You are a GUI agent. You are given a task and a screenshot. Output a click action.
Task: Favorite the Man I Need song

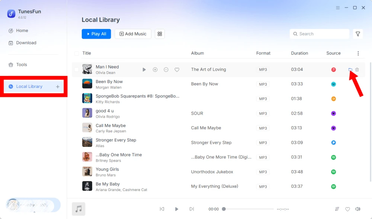tap(177, 70)
